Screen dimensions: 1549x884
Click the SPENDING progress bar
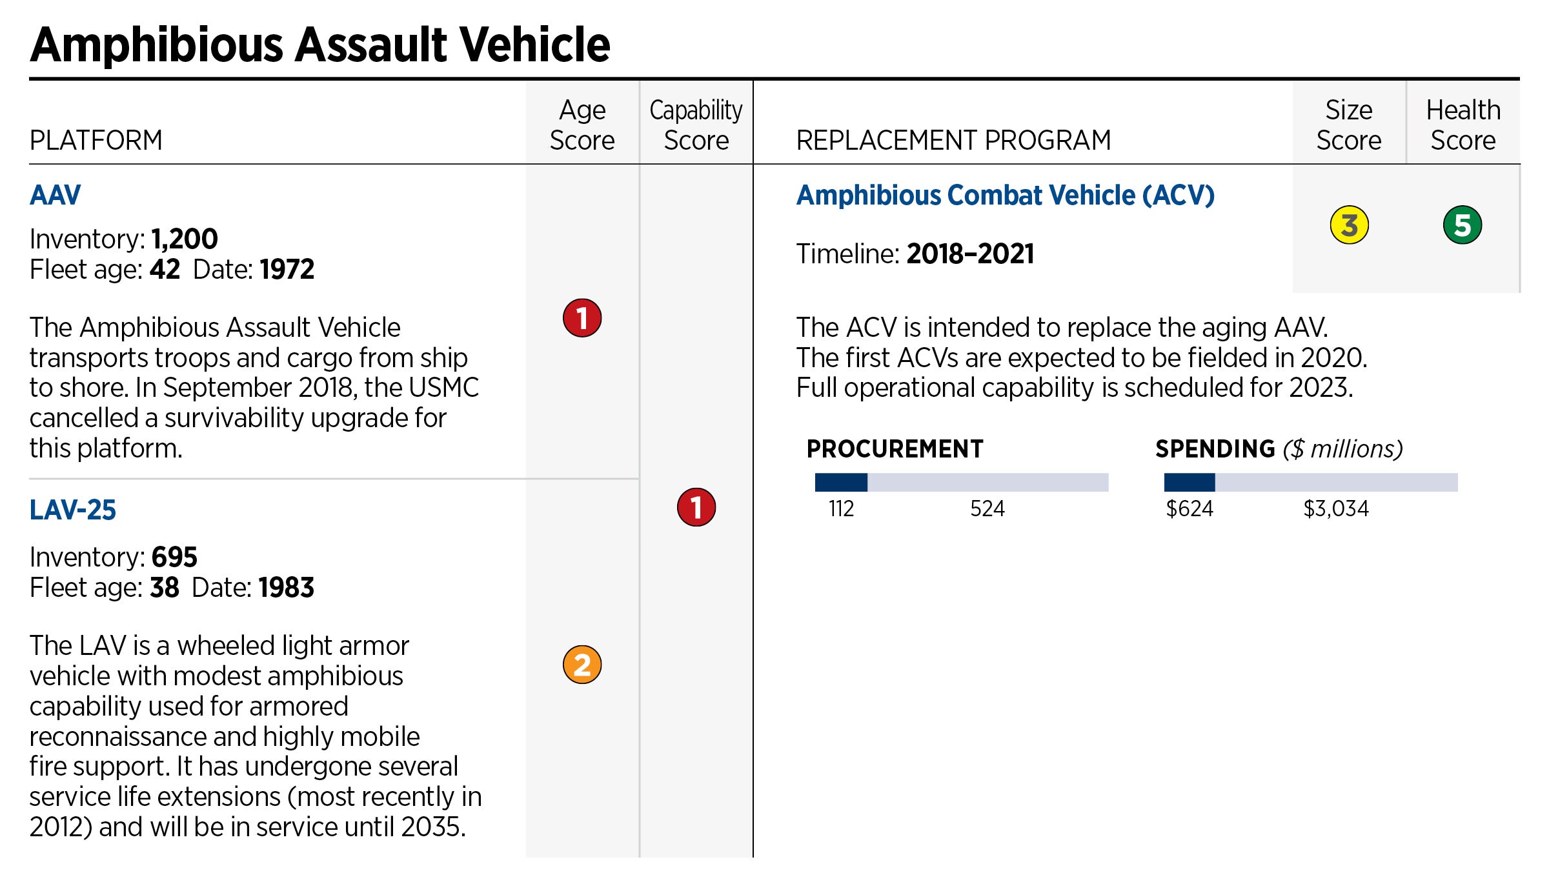(1310, 482)
